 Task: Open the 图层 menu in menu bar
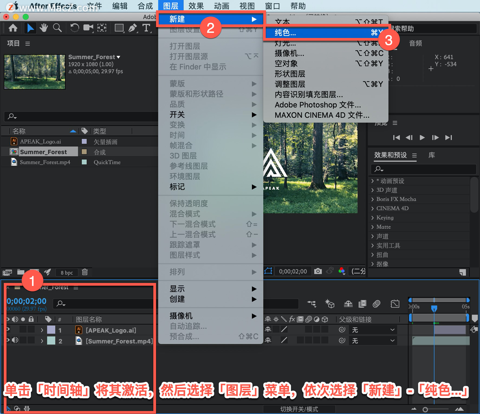coord(171,6)
